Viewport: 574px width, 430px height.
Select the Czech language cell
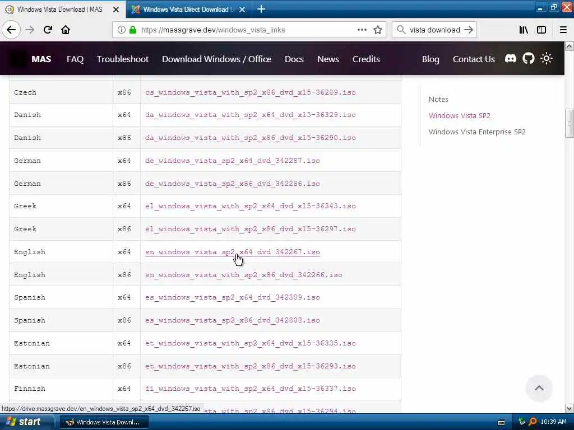click(x=61, y=92)
